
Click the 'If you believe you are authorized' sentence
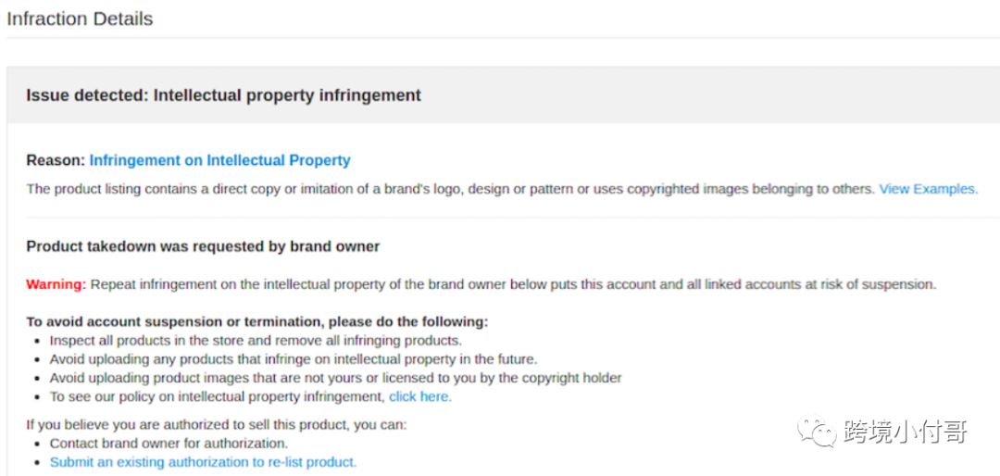click(217, 425)
